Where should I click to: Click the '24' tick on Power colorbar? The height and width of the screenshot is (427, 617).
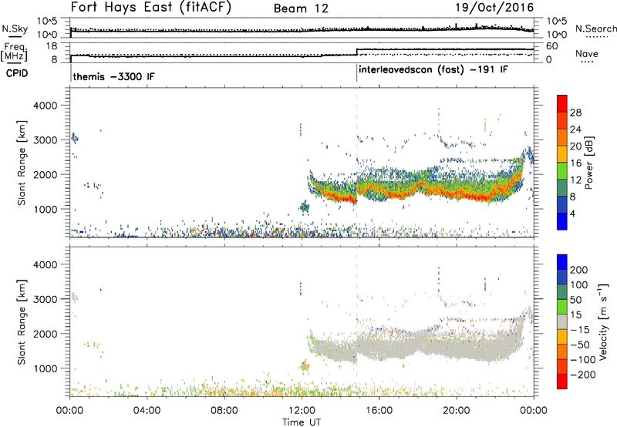[x=575, y=129]
